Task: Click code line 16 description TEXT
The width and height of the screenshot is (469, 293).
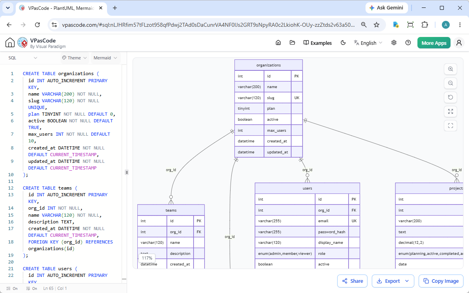Action: (51, 222)
